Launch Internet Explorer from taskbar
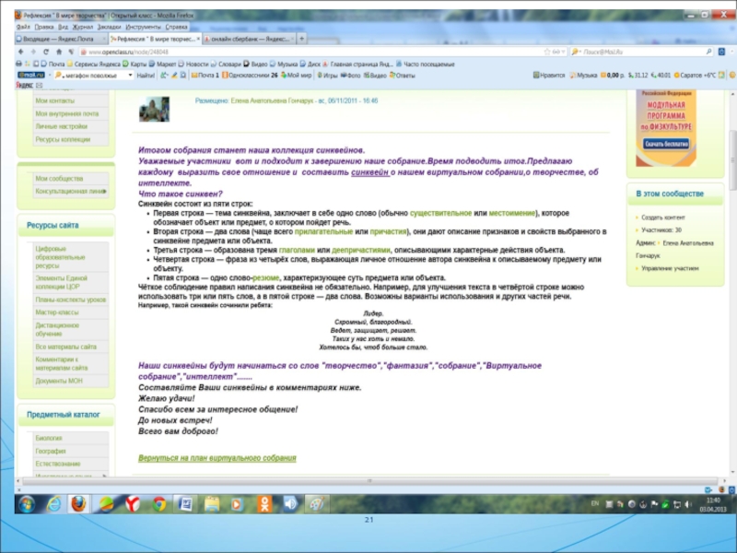737x553 pixels. 54,504
